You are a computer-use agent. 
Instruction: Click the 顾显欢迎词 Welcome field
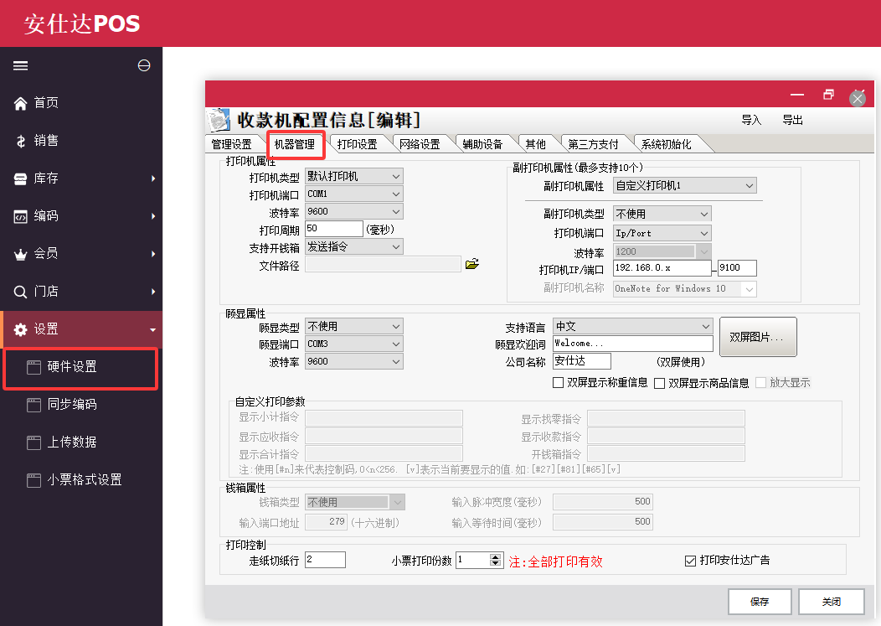(632, 343)
